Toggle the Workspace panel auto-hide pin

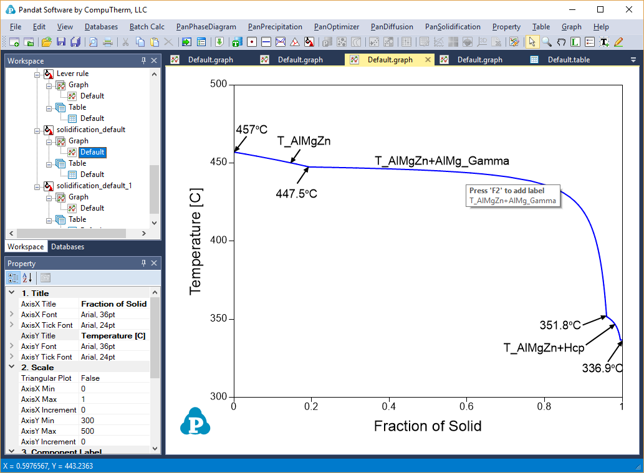pos(144,60)
